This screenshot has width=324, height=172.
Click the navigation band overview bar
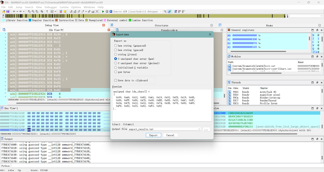coord(145,16)
